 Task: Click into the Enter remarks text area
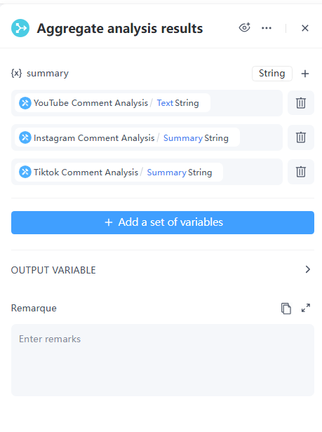point(163,360)
